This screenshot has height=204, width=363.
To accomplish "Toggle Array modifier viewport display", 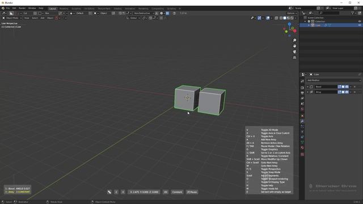I will (x=343, y=92).
